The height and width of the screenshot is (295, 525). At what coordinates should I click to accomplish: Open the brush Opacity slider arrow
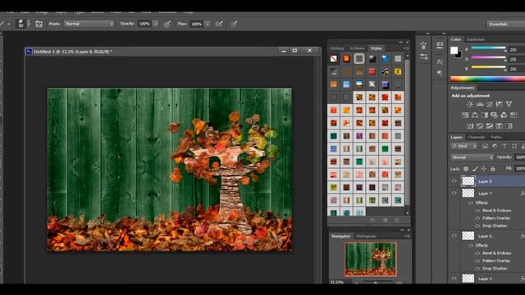coord(155,24)
